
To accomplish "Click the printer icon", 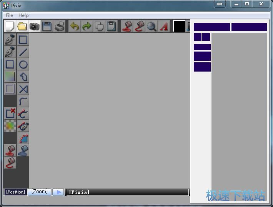I will tap(59, 26).
